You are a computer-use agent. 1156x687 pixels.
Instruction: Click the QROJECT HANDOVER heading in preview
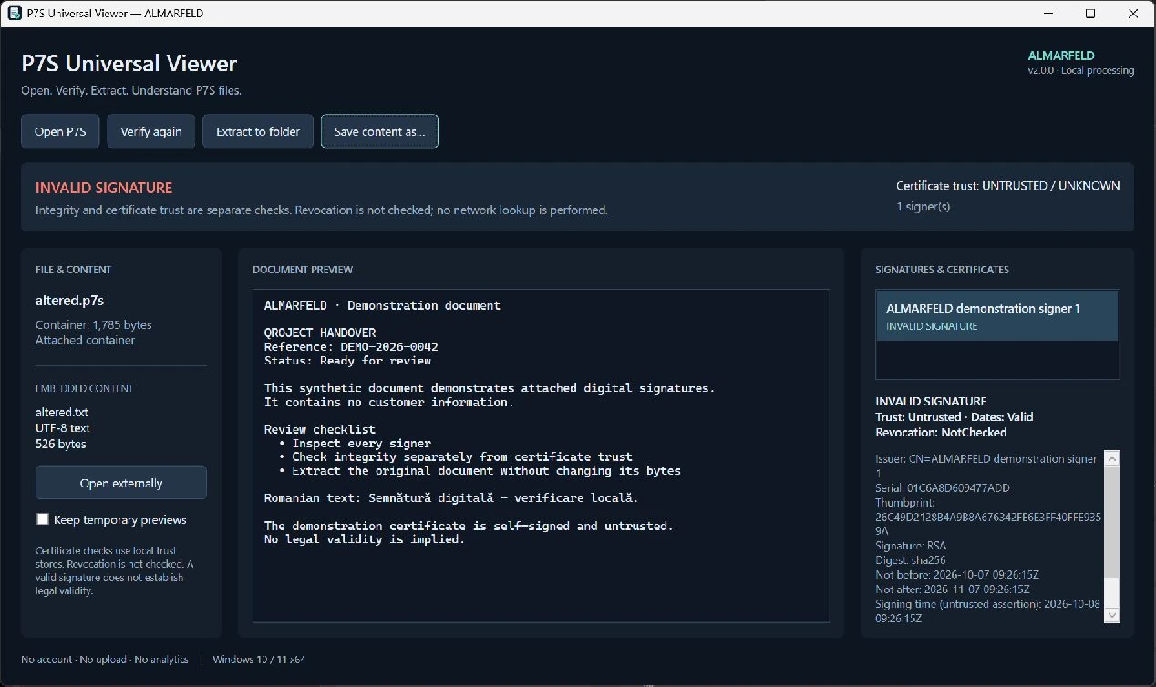(x=320, y=333)
